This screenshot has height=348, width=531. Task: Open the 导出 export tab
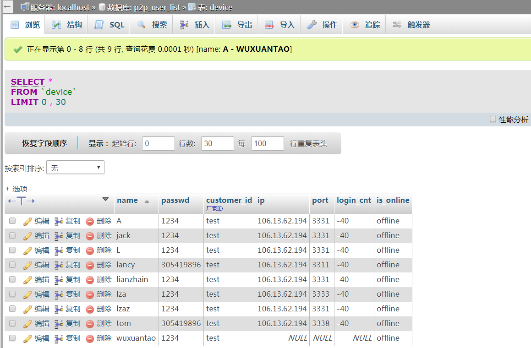point(237,25)
